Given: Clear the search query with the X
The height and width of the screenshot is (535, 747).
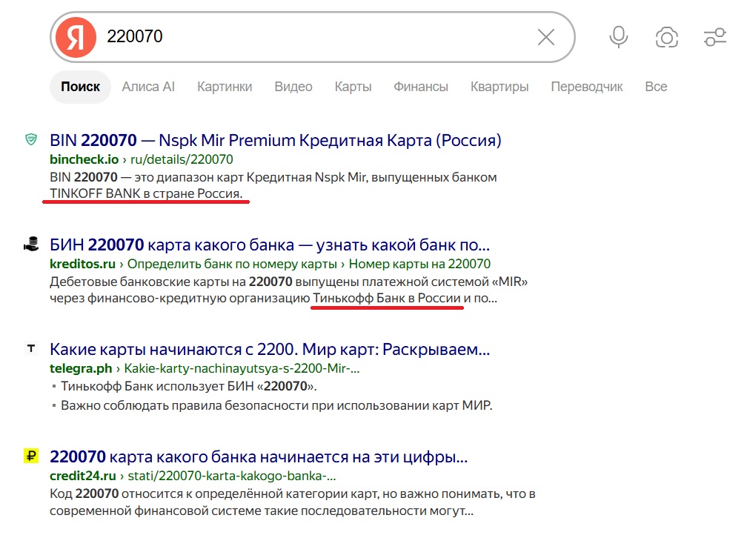Looking at the screenshot, I should pyautogui.click(x=546, y=37).
